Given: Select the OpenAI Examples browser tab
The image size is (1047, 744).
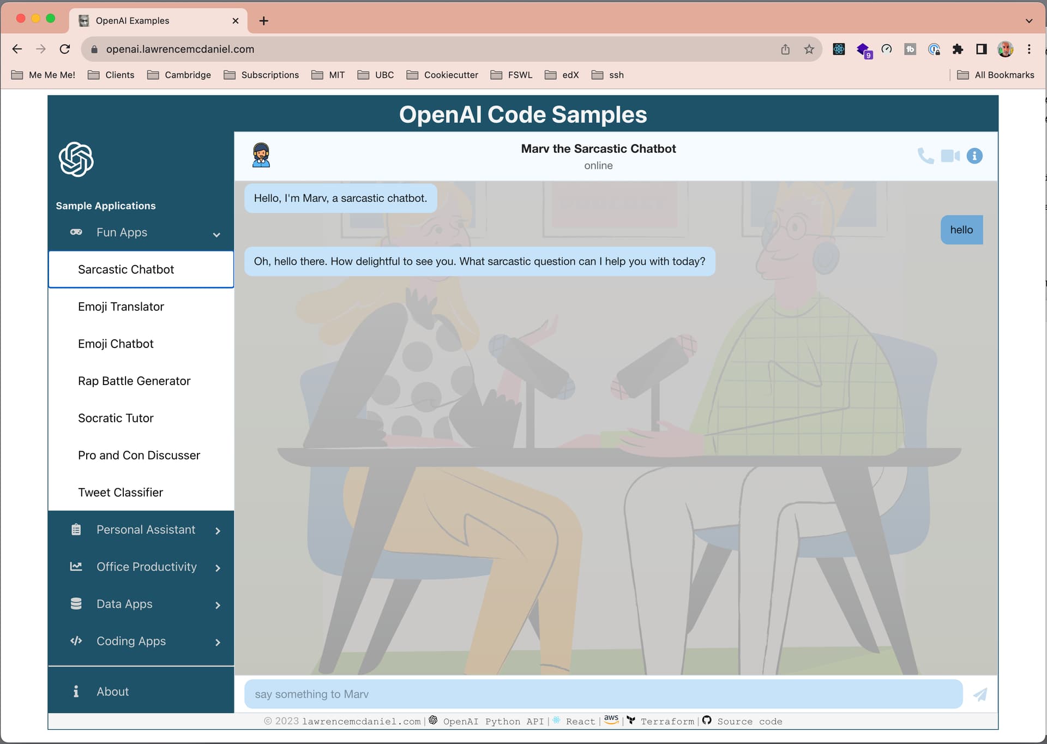Looking at the screenshot, I should click(158, 21).
